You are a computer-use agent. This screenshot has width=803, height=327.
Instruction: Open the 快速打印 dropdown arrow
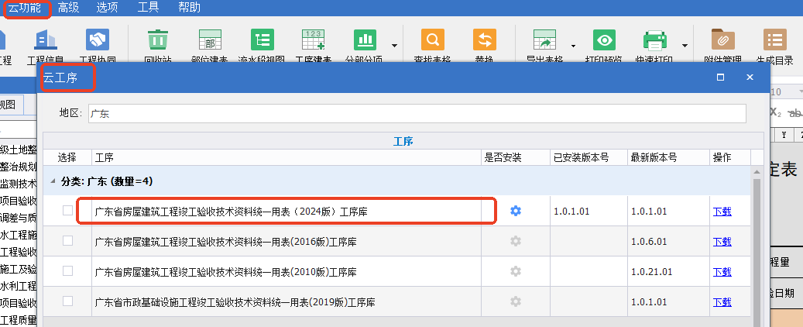coord(685,46)
